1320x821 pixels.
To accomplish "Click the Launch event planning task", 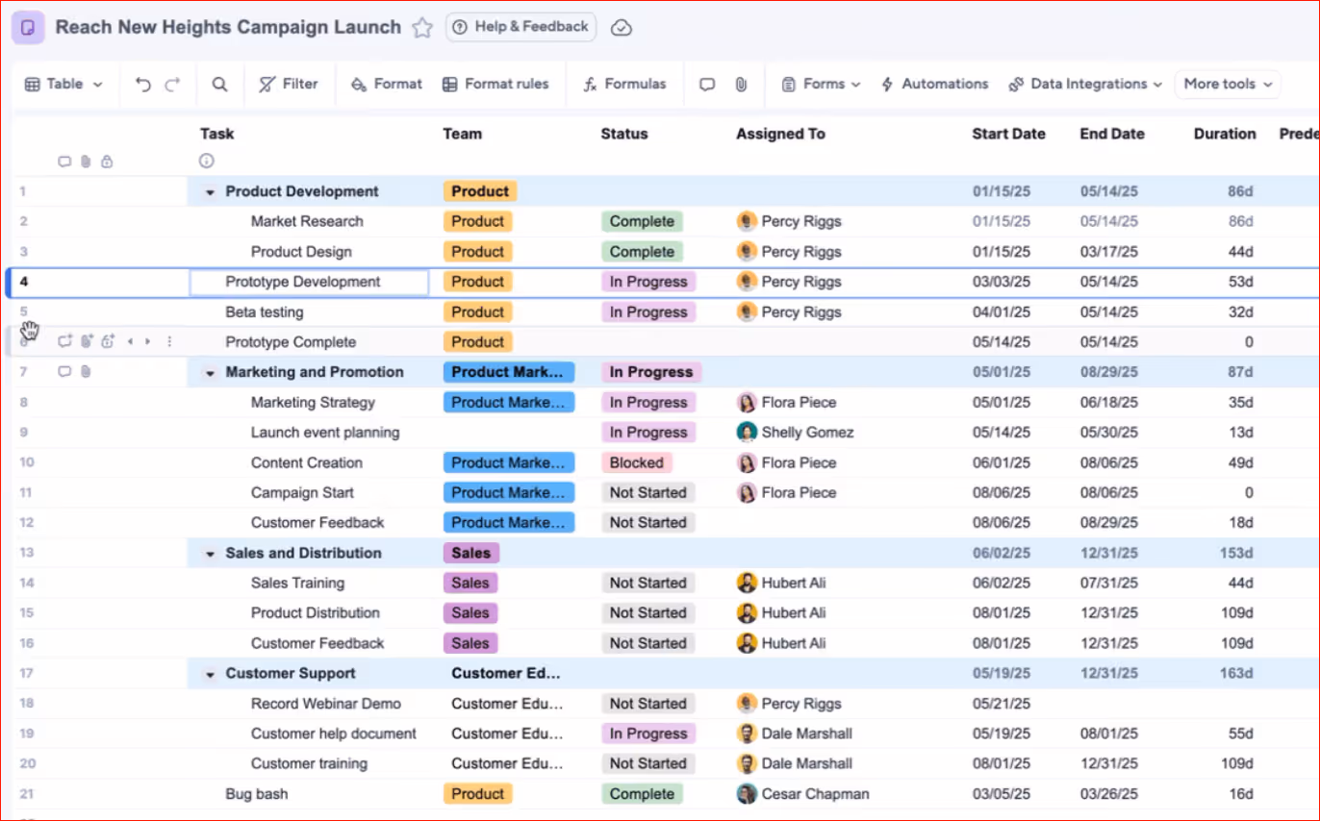I will pos(325,433).
